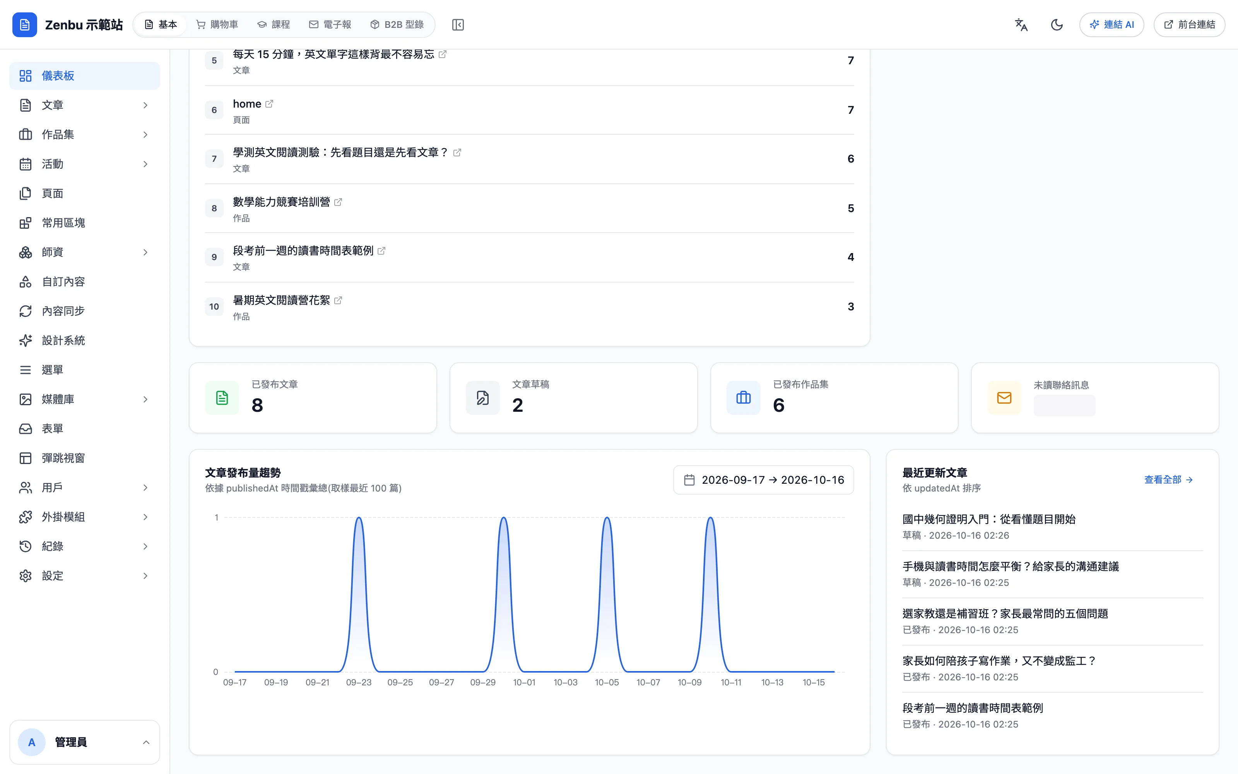Click the chart peak near 10-05

click(x=607, y=518)
